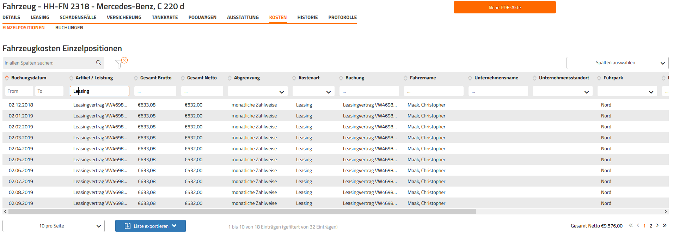Go to last page double-arrow

665,226
